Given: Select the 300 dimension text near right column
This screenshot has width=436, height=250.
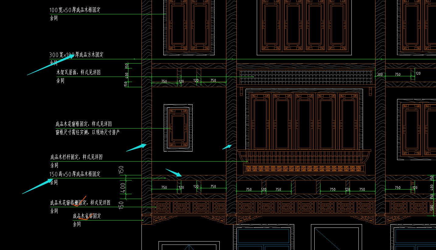Looking at the screenshot, I should [380, 74].
